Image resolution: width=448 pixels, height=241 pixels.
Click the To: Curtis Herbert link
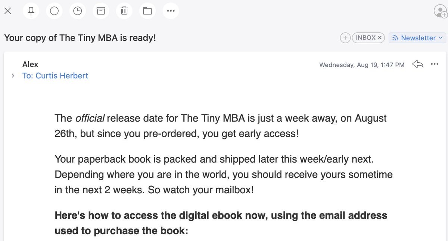[x=55, y=76]
